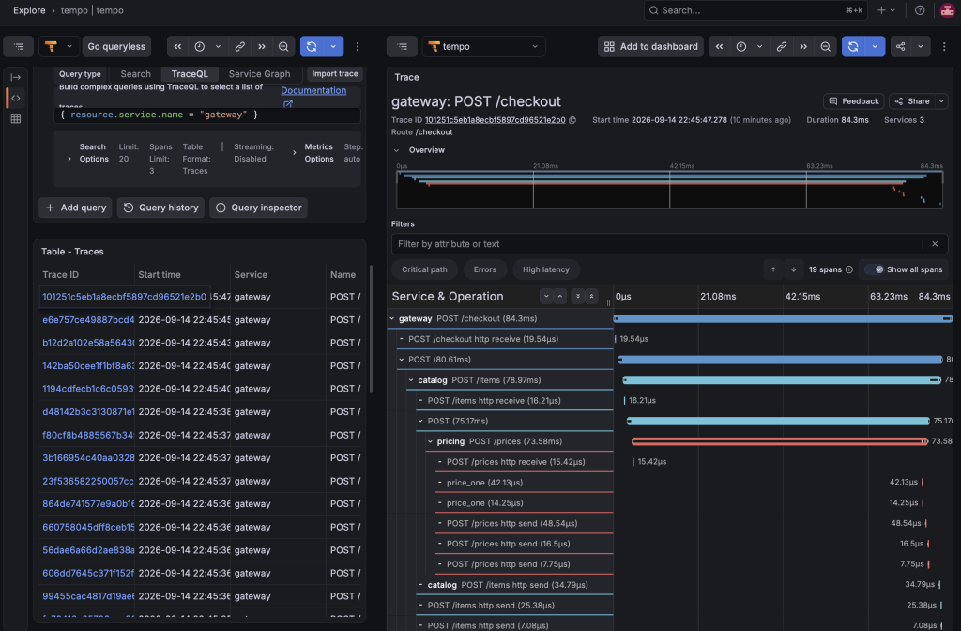Open side panel code icon in left rail
The image size is (961, 631).
pyautogui.click(x=16, y=98)
